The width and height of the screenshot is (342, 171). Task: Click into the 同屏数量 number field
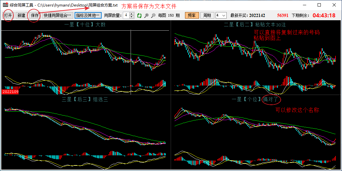[126, 15]
